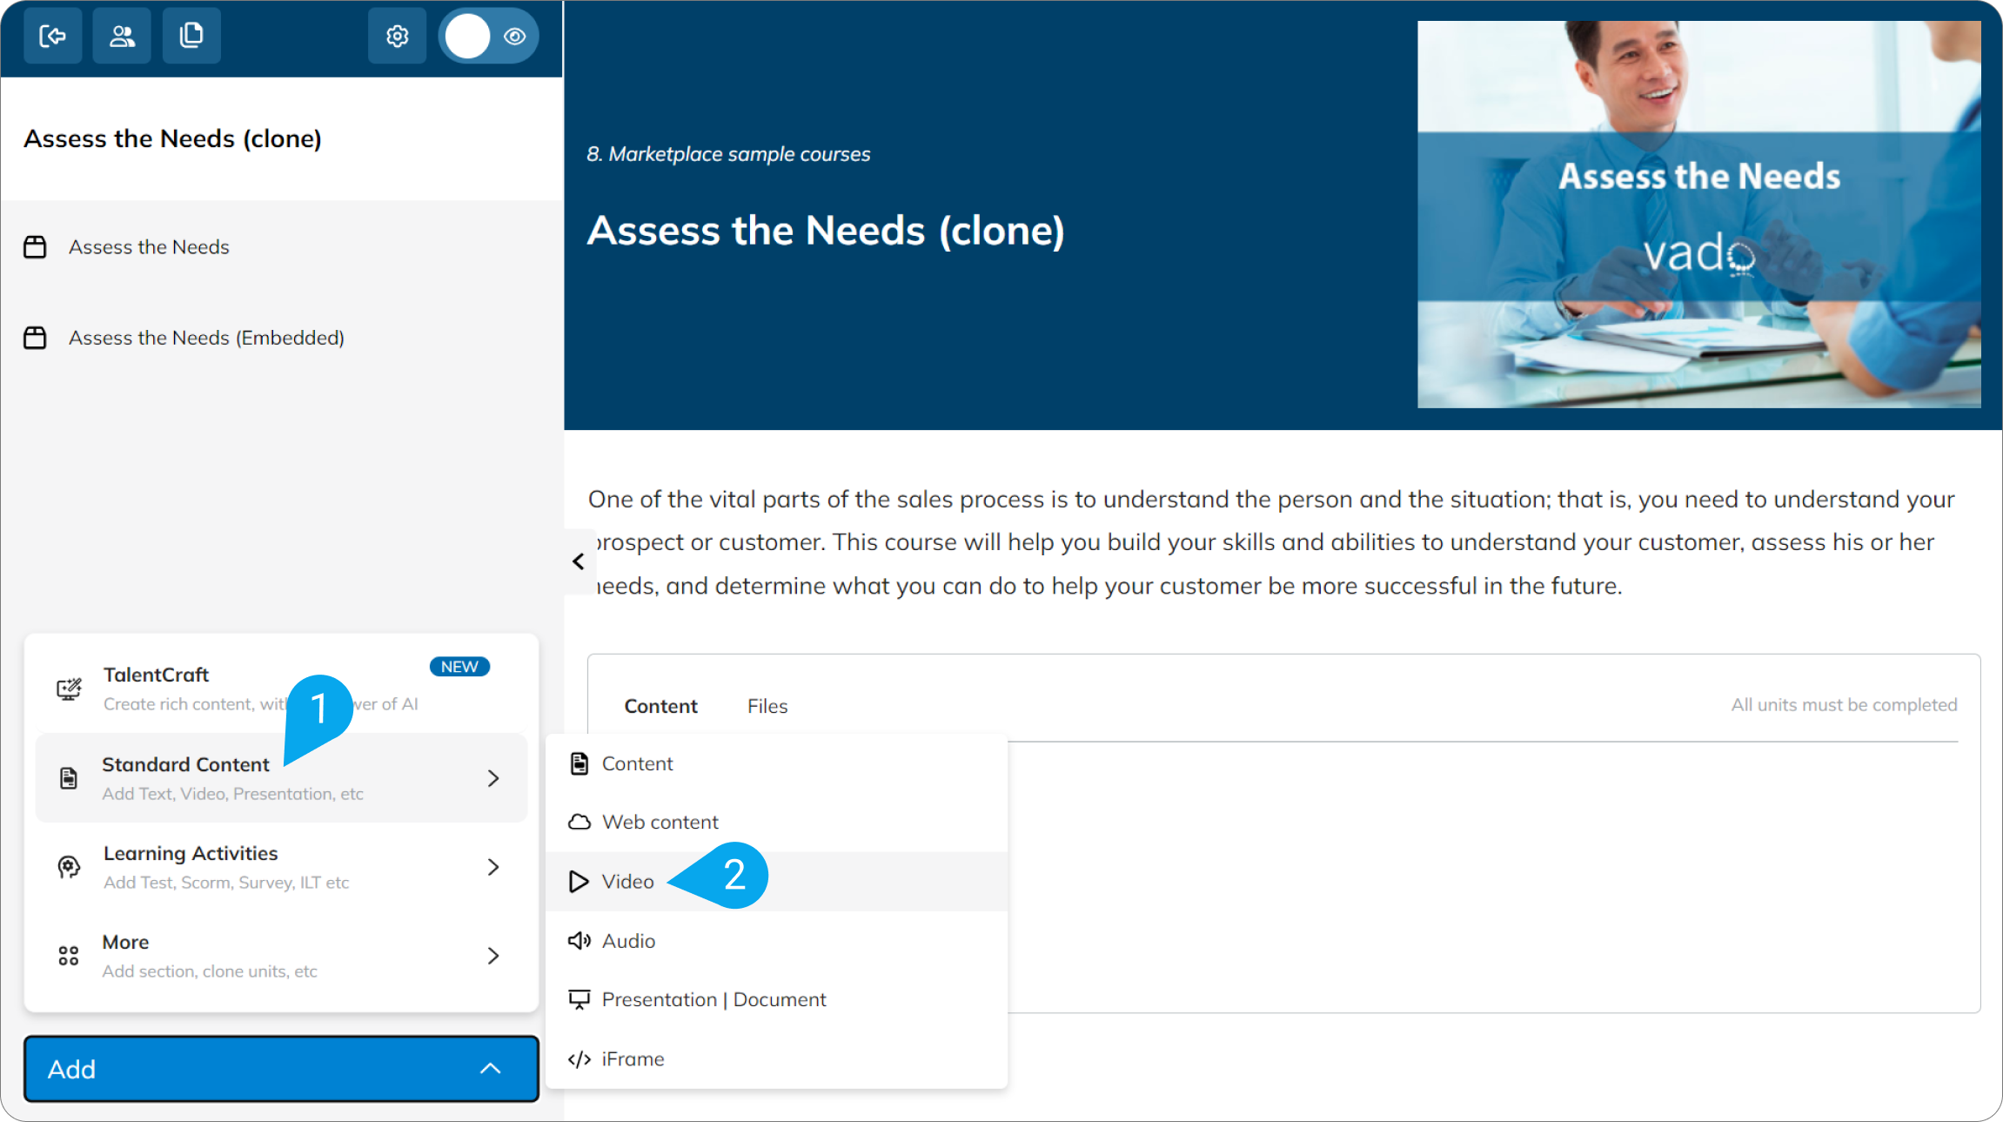The width and height of the screenshot is (2003, 1122).
Task: Expand Learning Activities submenu chevron
Action: pyautogui.click(x=493, y=867)
